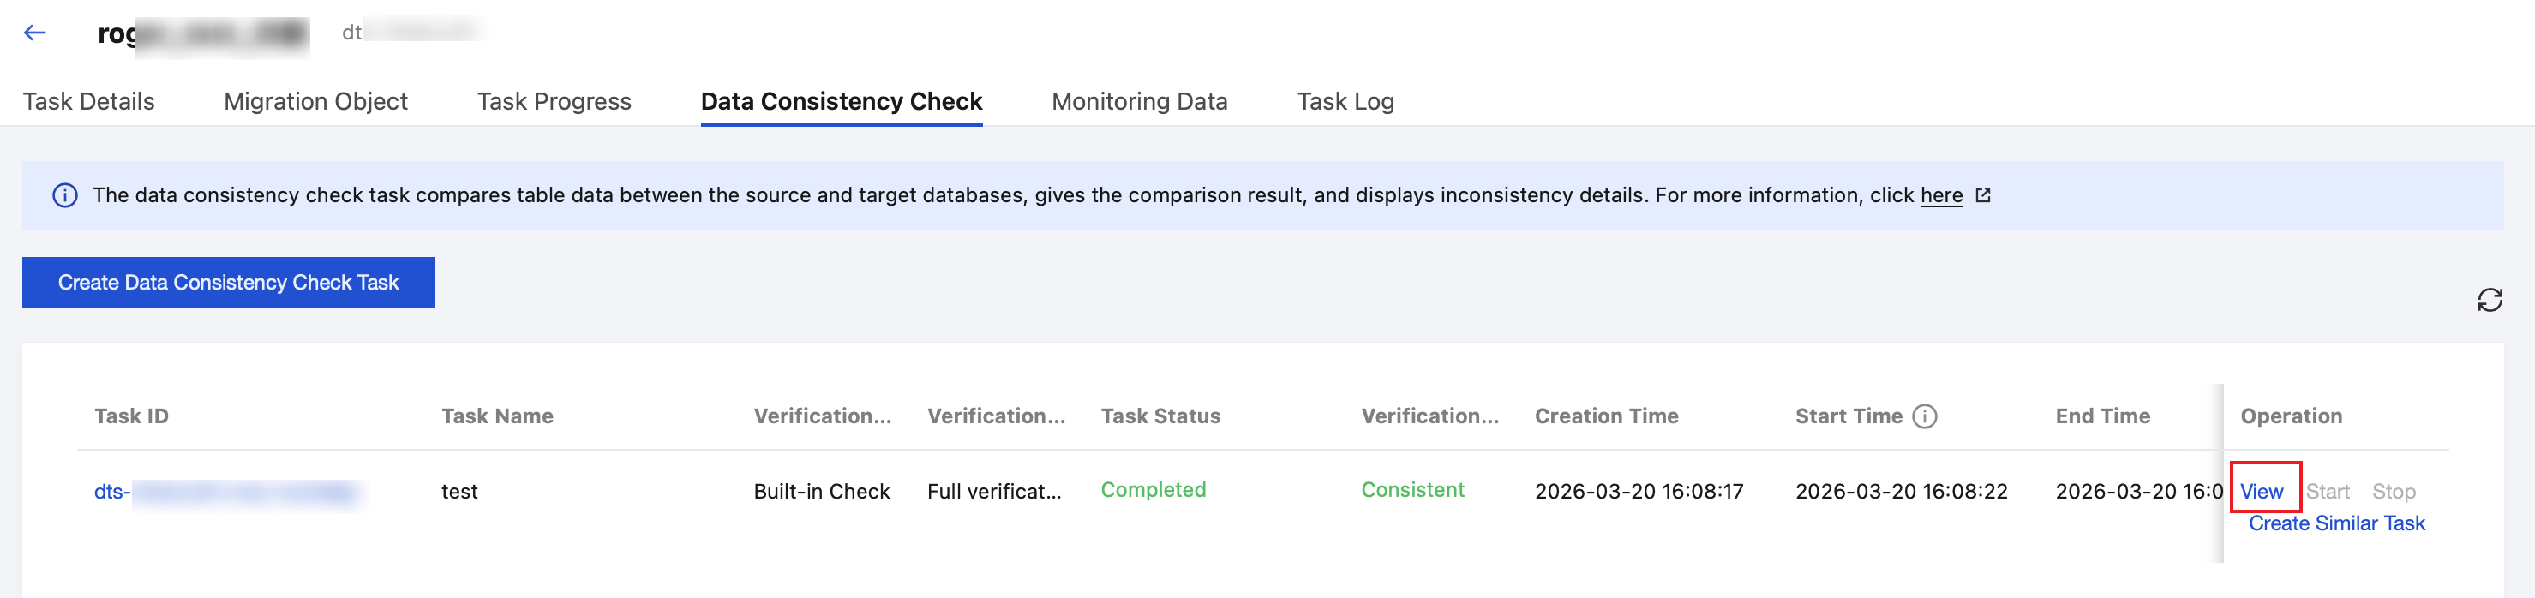Click the back arrow icon
The image size is (2535, 598).
[35, 33]
